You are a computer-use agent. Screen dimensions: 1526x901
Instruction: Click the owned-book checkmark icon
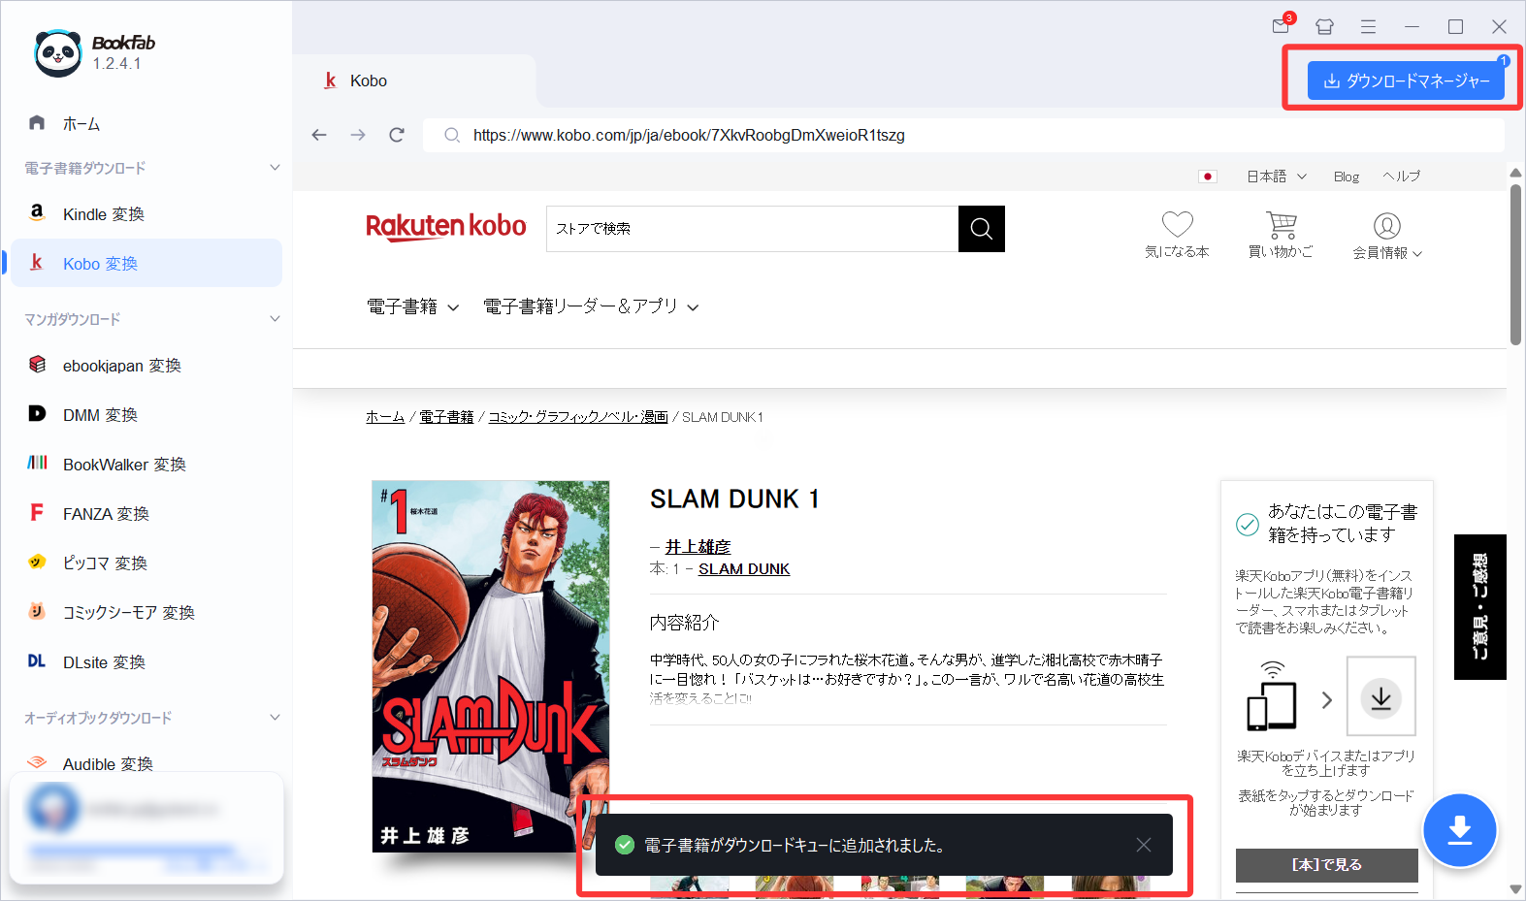coord(1248,525)
